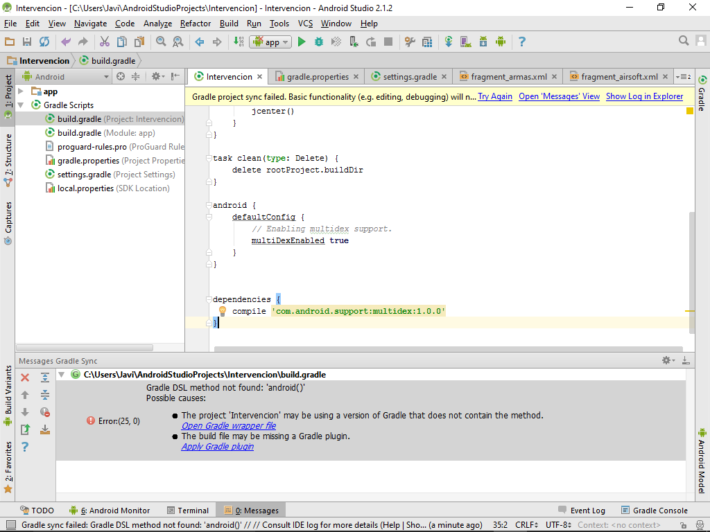Toggle the Gradle side panel
This screenshot has height=532, width=710.
pos(702,94)
